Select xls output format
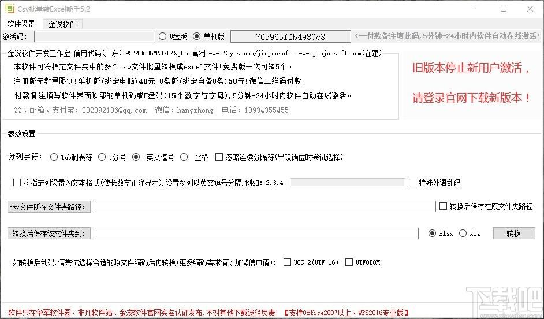544x319 pixels. pos(463,233)
